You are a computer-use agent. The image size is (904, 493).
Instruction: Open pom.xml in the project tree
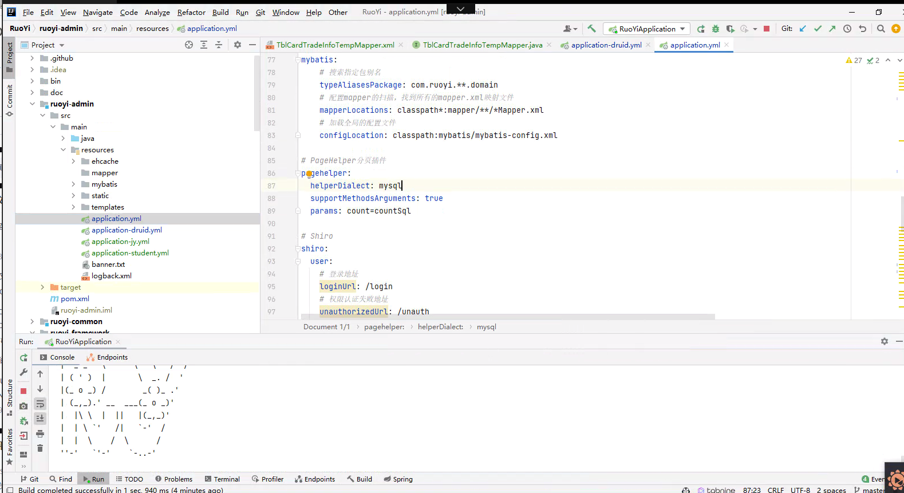[75, 298]
